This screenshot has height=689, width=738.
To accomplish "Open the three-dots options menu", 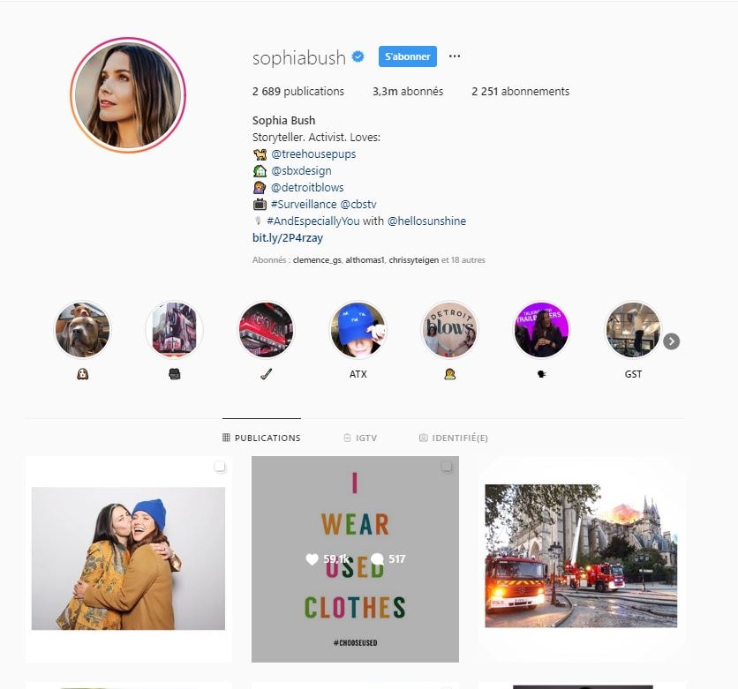I will [455, 56].
